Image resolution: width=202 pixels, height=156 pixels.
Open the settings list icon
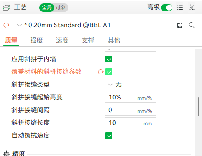180,8
